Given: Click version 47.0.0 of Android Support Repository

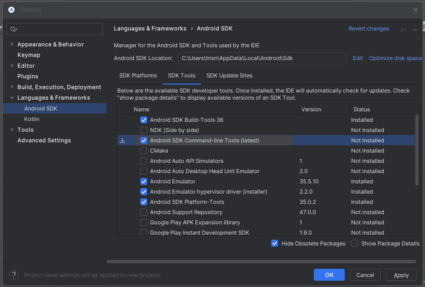Looking at the screenshot, I should tap(307, 213).
